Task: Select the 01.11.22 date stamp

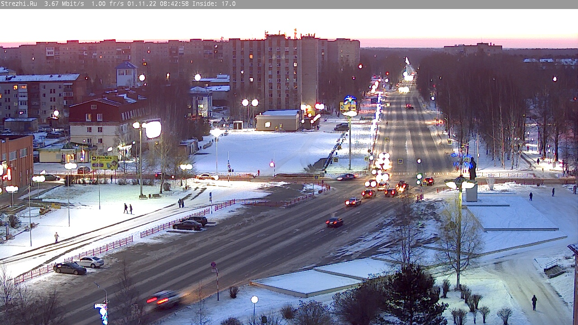Action: pyautogui.click(x=142, y=4)
